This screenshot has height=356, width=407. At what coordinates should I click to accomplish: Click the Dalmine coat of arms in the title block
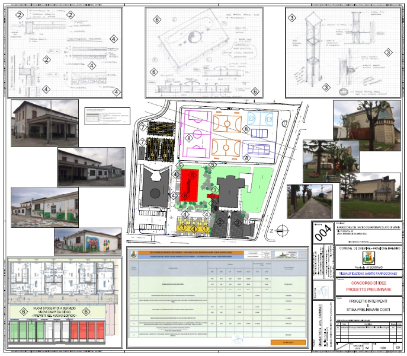pos(368,258)
